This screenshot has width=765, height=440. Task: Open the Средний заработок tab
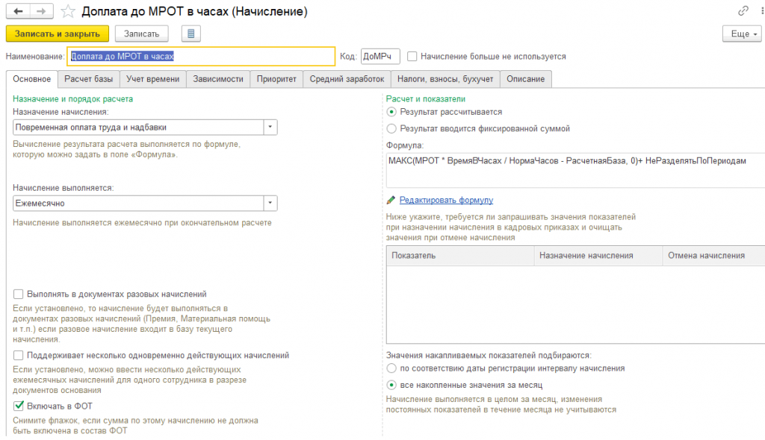[347, 79]
